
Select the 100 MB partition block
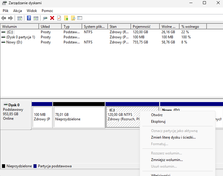click(42, 115)
